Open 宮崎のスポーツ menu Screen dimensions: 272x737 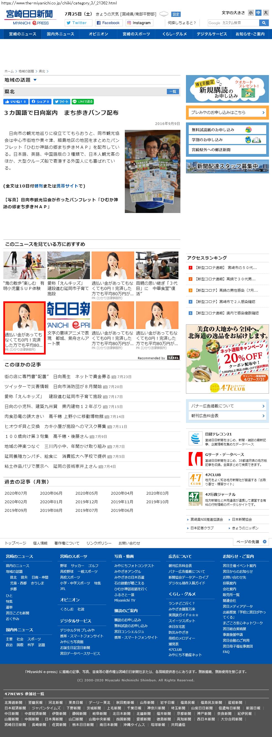(136, 34)
